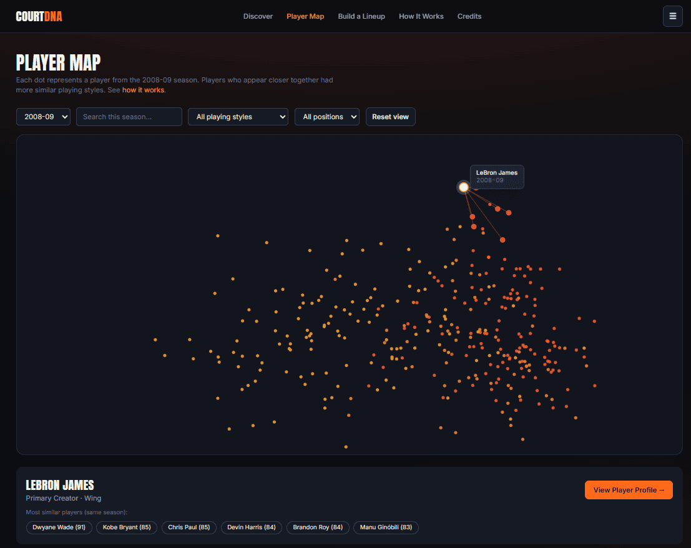
Task: Click the Reset view button
Action: [x=391, y=117]
